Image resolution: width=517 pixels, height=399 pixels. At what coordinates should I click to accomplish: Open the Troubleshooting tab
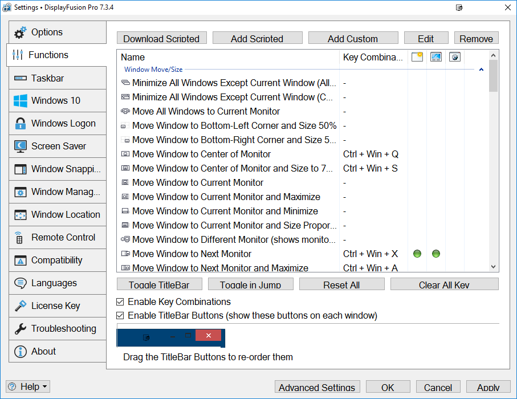click(x=58, y=329)
